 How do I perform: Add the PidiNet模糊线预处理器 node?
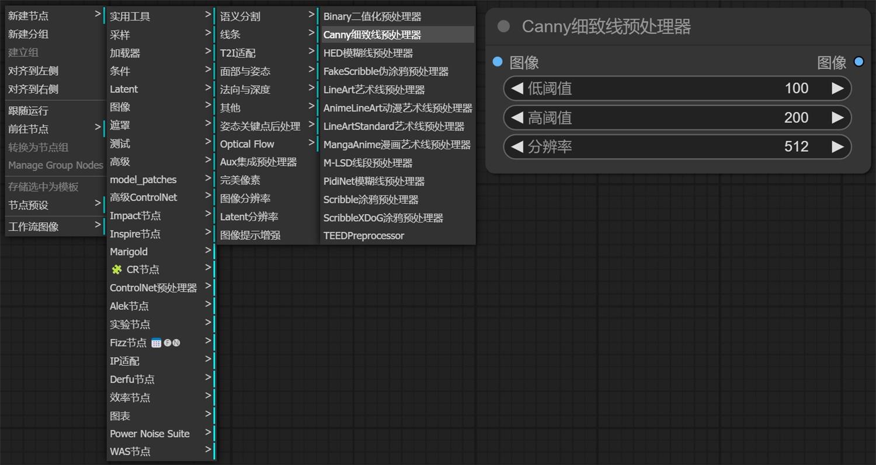(398, 181)
